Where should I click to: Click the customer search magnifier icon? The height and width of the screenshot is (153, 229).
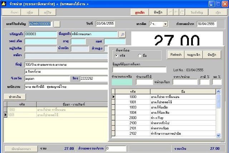point(122,34)
